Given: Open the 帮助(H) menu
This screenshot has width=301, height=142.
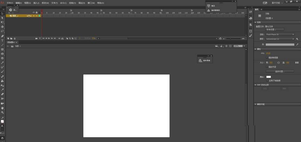Looking at the screenshot, I should click(x=101, y=3).
